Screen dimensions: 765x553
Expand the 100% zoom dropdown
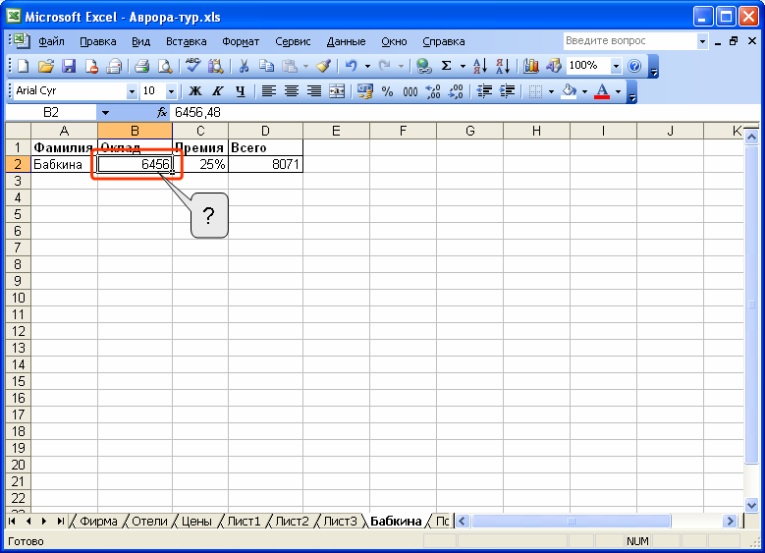click(616, 66)
